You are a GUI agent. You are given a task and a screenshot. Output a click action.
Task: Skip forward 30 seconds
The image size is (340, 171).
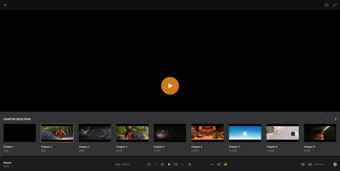(176, 165)
